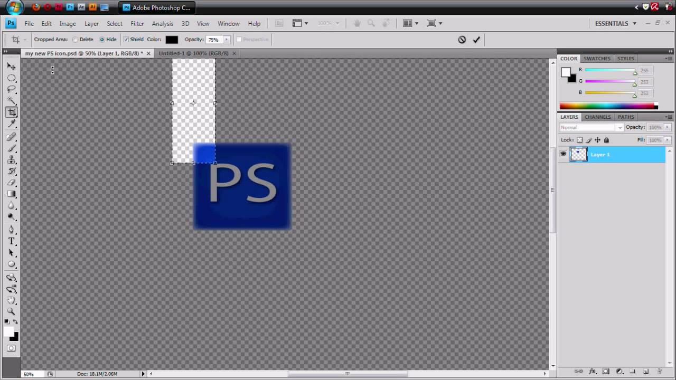Viewport: 676px width, 380px height.
Task: Delete layer via trash icon
Action: 658,371
